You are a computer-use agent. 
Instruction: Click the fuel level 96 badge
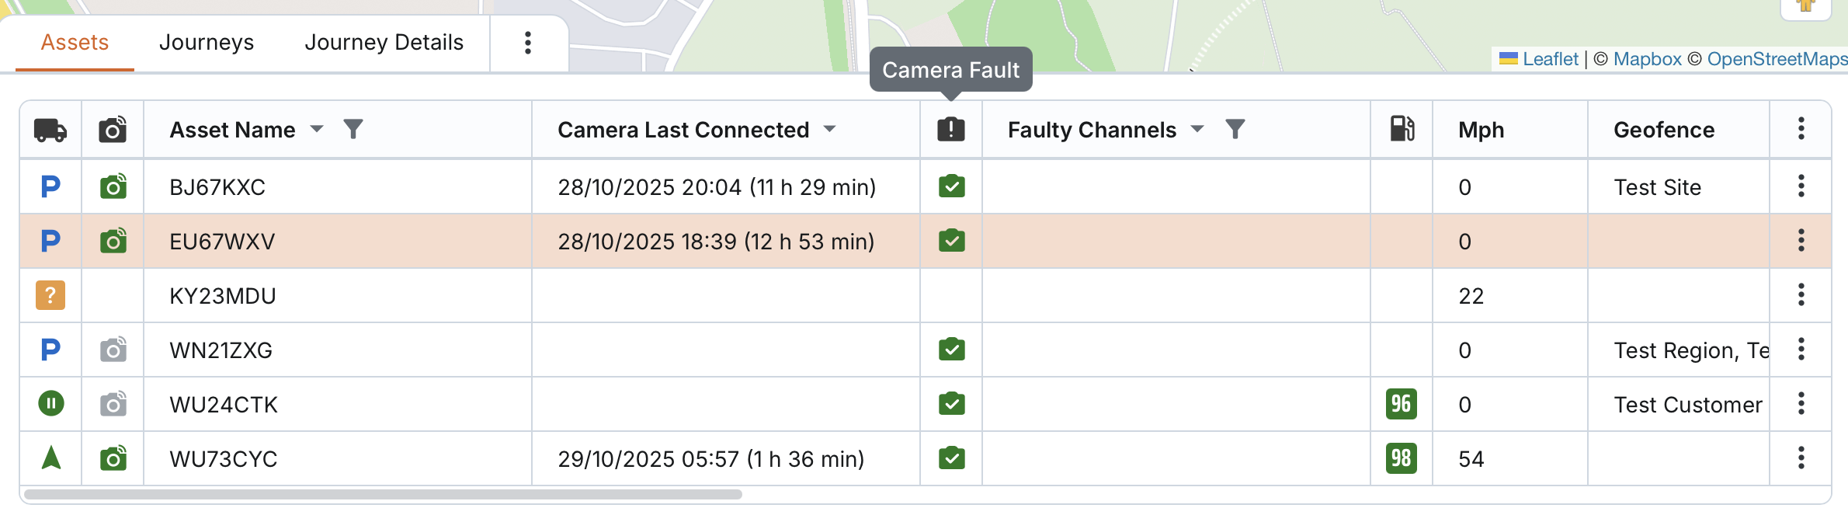point(1402,404)
